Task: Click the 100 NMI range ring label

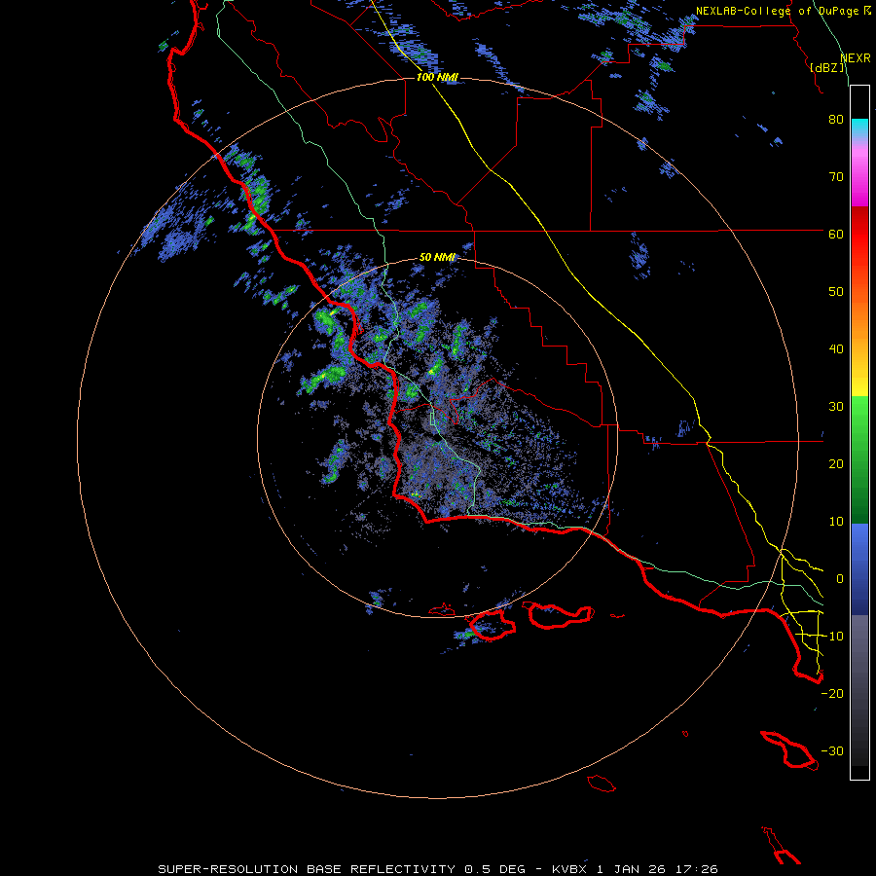Action: pos(437,77)
